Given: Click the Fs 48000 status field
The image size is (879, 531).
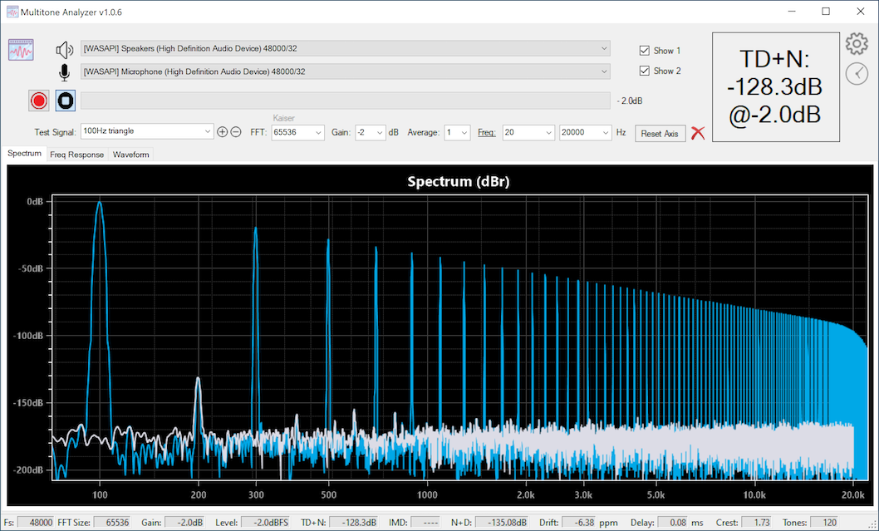Looking at the screenshot, I should point(37,522).
